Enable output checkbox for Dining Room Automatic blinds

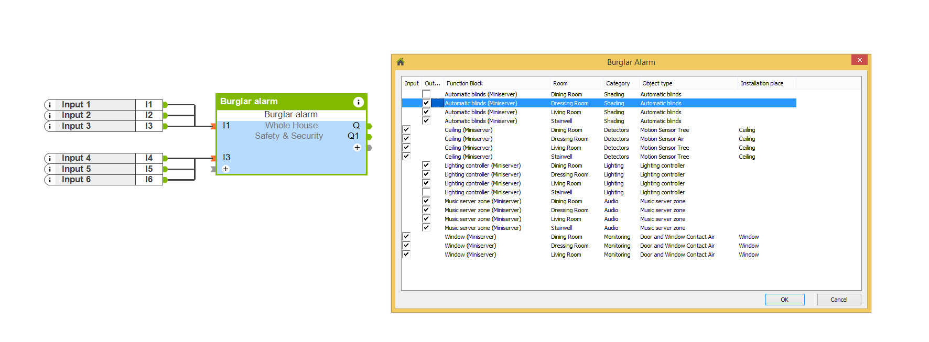[426, 94]
